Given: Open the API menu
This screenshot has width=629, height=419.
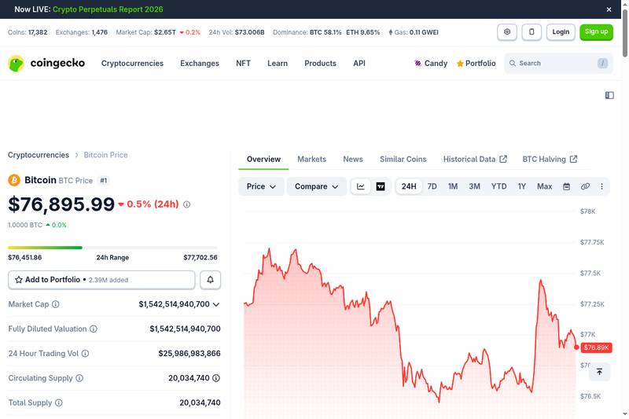Looking at the screenshot, I should click(359, 64).
